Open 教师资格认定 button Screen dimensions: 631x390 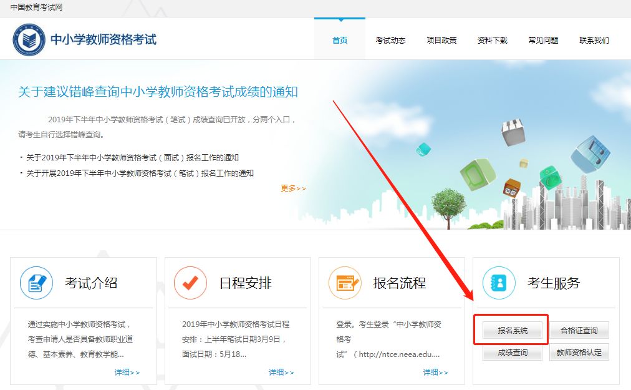click(579, 353)
